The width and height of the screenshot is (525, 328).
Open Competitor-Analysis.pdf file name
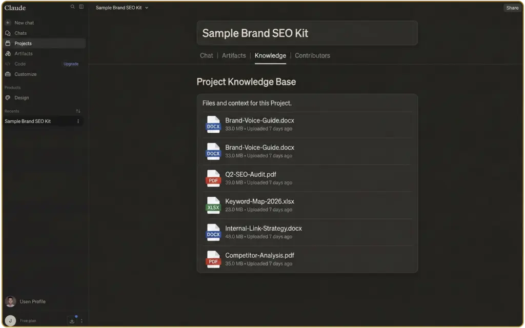click(x=259, y=255)
